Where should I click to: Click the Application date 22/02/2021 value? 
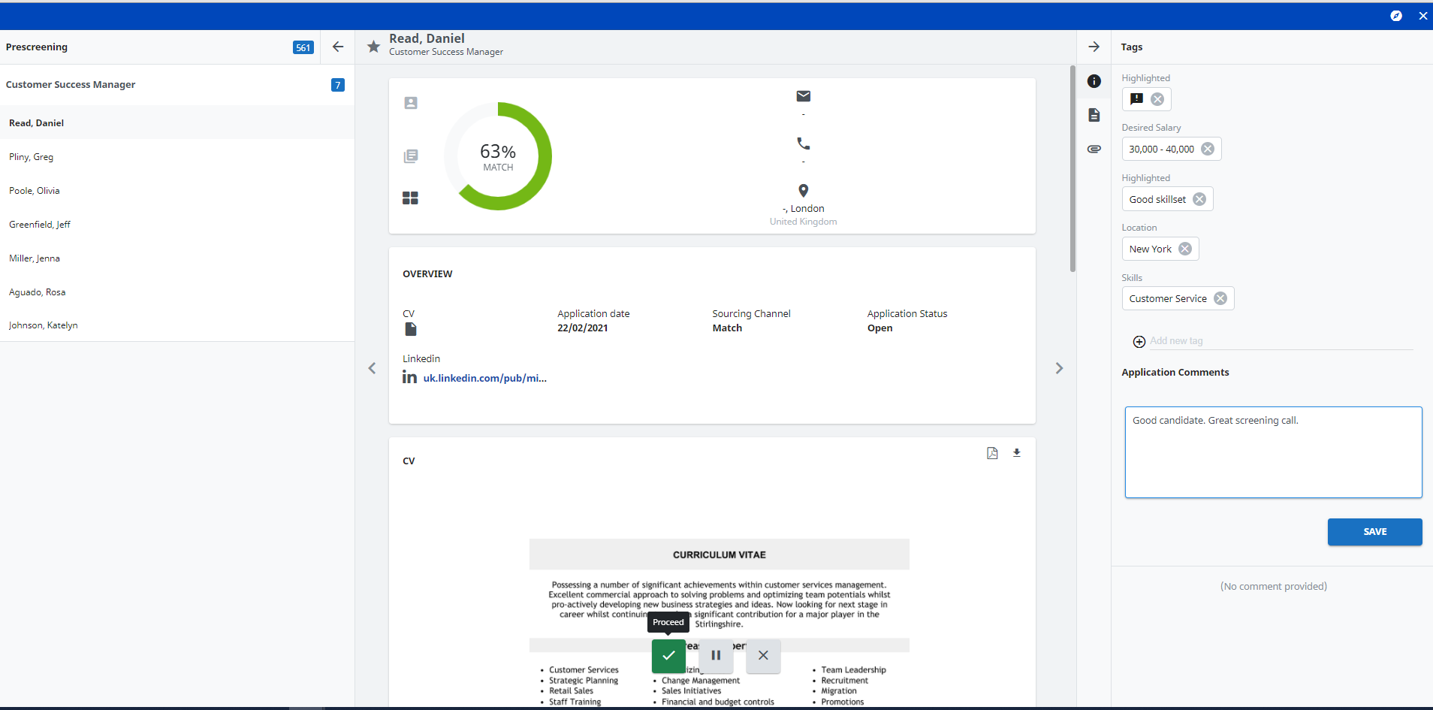coord(582,328)
